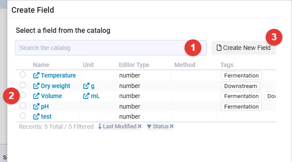The height and width of the screenshot is (162, 292).
Task: Click Fermentation tag in pH row
Action: 241,106
